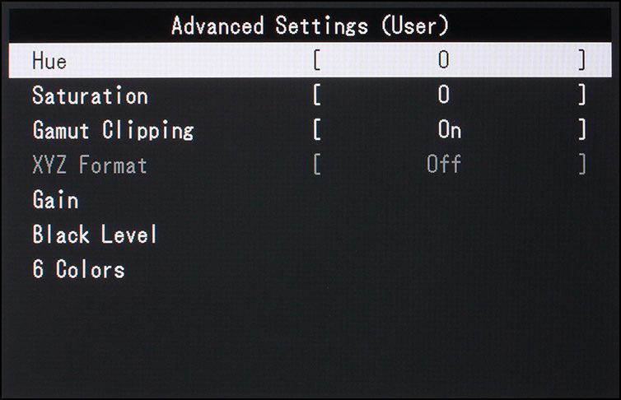Click the Advanced Settings (User) title
The width and height of the screenshot is (621, 400).
tap(310, 26)
